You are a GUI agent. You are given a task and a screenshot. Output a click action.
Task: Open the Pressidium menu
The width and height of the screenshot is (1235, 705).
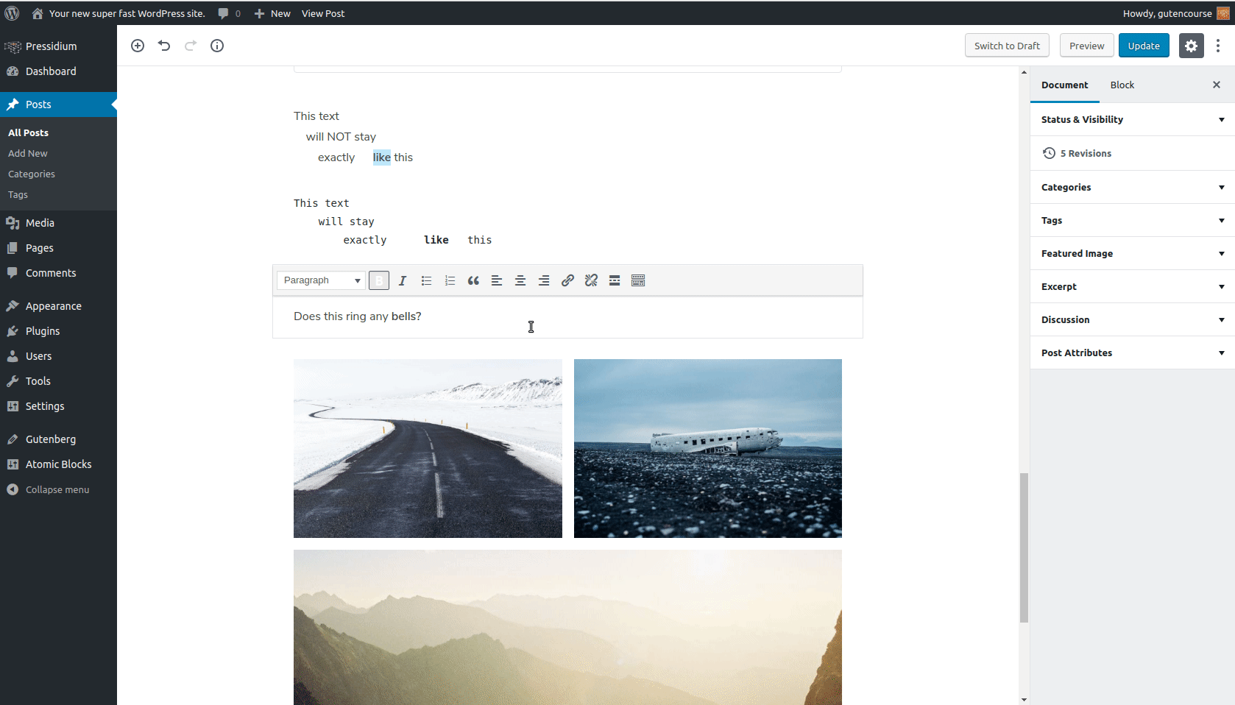[58, 46]
